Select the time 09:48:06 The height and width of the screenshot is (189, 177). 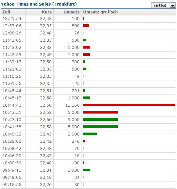[12, 178]
